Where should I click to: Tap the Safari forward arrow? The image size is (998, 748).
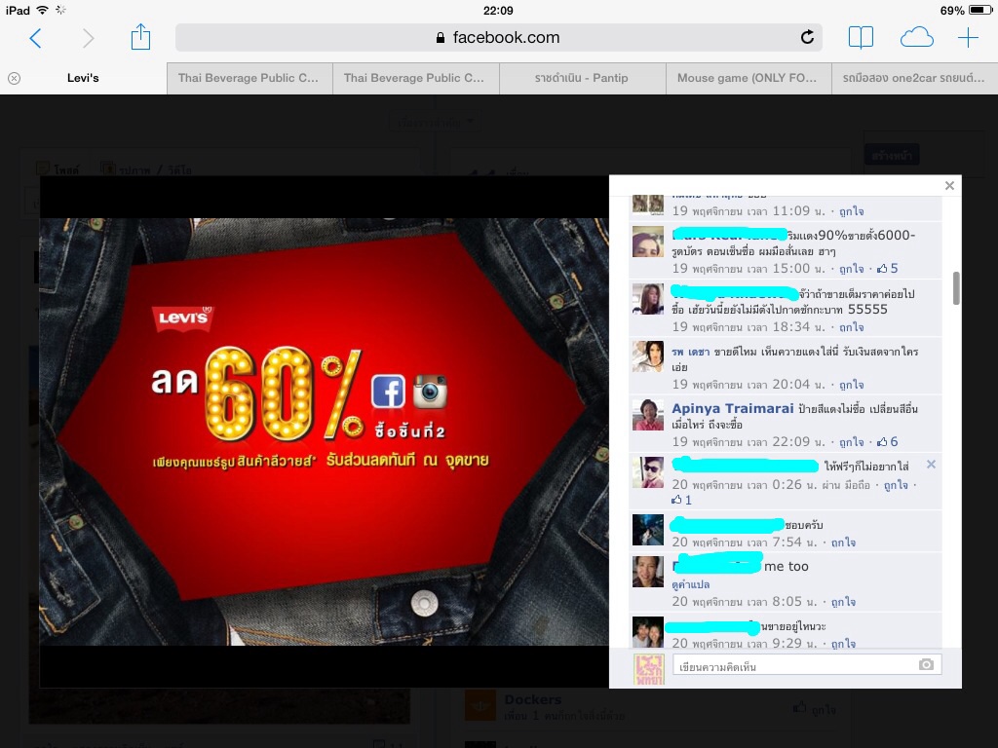[88, 38]
